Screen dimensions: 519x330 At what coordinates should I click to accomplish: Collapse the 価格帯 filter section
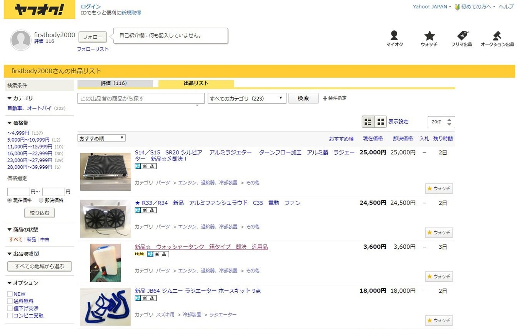[x=10, y=123]
